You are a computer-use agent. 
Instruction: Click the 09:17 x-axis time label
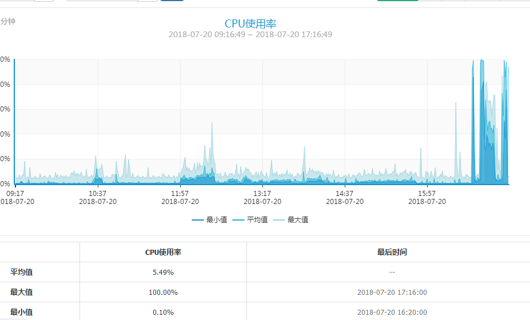click(15, 194)
